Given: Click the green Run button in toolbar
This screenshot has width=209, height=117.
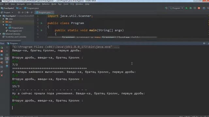Looking at the screenshot, I should tap(186, 8).
